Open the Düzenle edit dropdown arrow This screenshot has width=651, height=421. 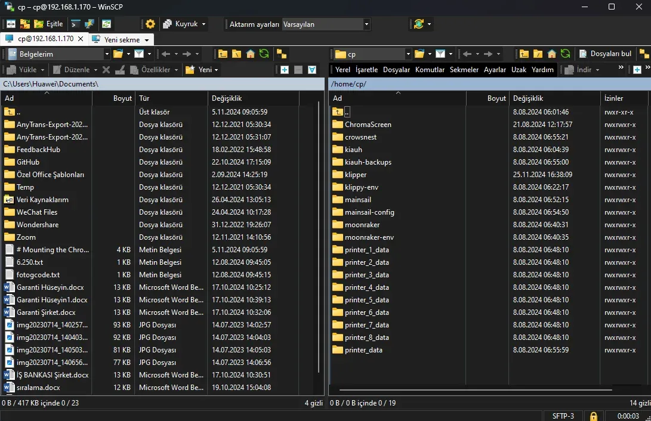click(x=95, y=70)
